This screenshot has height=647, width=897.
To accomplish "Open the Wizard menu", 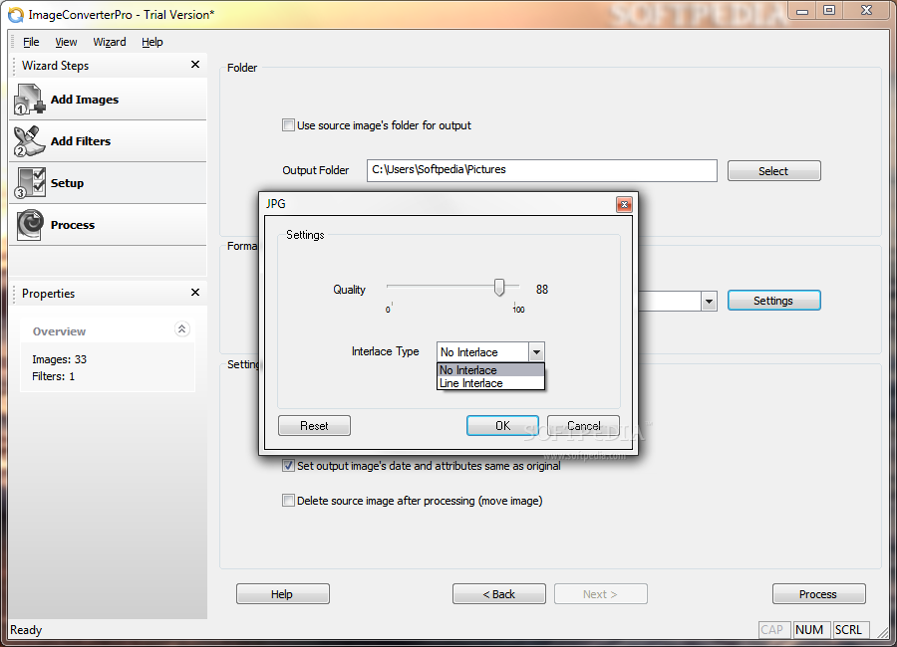I will [x=110, y=42].
